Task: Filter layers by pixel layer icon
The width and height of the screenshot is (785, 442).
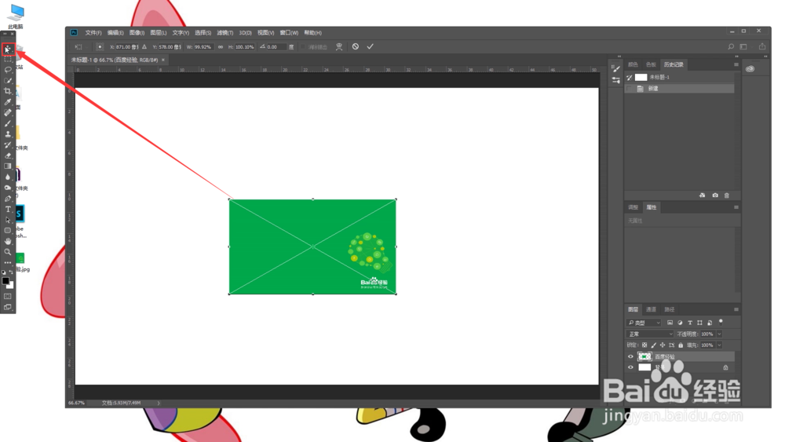Action: tap(670, 323)
